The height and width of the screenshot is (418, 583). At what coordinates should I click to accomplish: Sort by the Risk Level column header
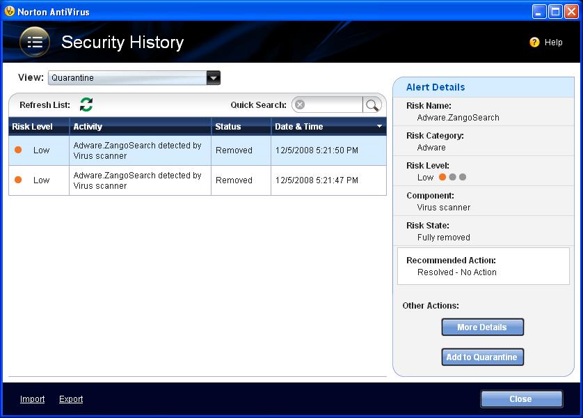39,127
